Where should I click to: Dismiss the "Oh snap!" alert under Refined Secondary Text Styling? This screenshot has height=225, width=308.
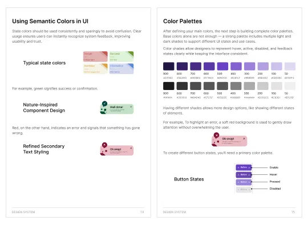(x=131, y=148)
